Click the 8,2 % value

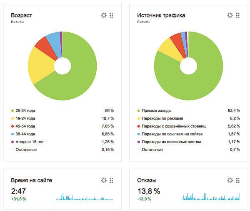pyautogui.click(x=235, y=118)
